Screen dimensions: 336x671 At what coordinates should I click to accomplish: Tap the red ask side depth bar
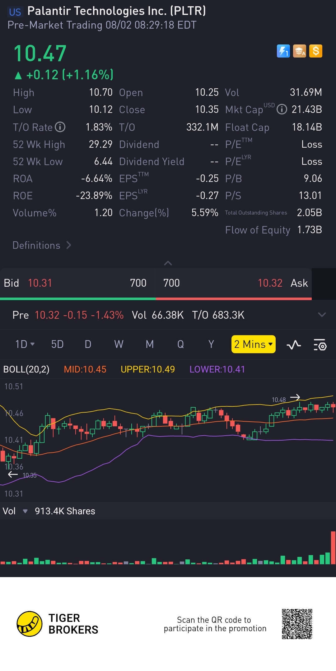pos(234,299)
